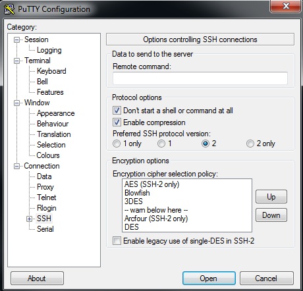Image resolution: width=303 pixels, height=291 pixels.
Task: Collapse the Window category
Action: (16, 103)
